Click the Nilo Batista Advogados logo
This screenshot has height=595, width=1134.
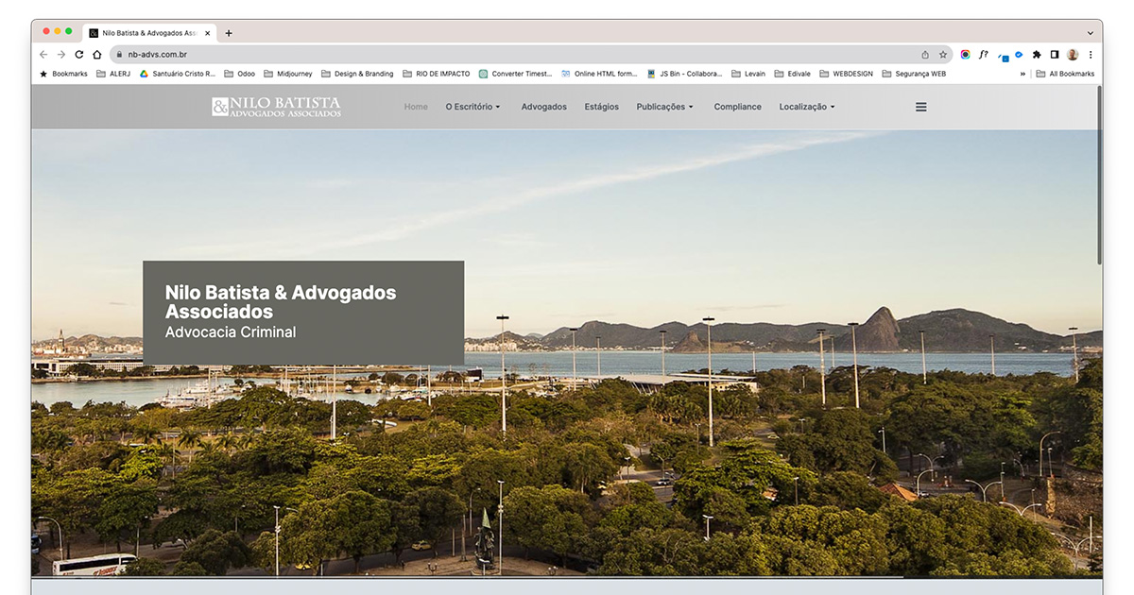pyautogui.click(x=277, y=107)
